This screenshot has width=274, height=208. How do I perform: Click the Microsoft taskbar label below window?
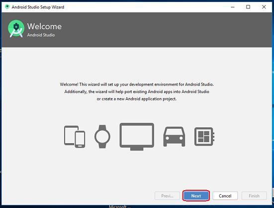pos(120,207)
